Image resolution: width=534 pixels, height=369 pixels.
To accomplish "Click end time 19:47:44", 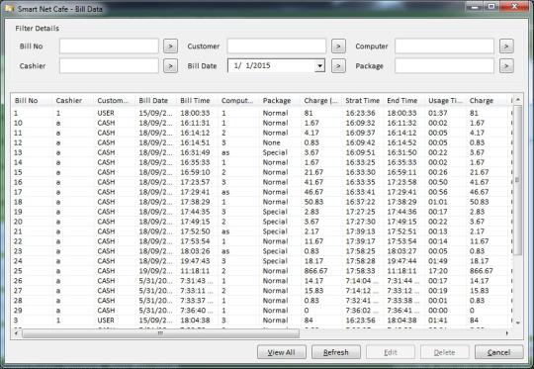I will pyautogui.click(x=401, y=261).
